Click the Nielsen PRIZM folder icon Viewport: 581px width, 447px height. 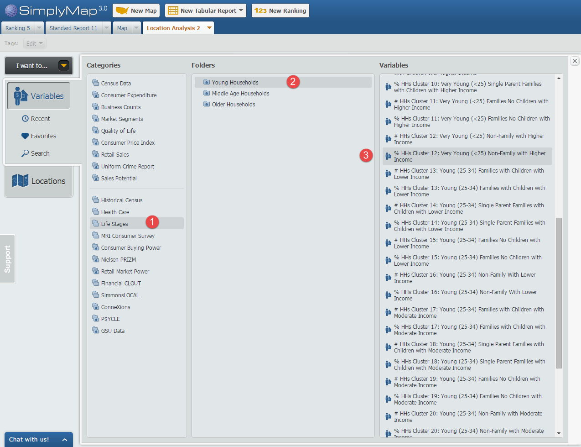(x=95, y=259)
